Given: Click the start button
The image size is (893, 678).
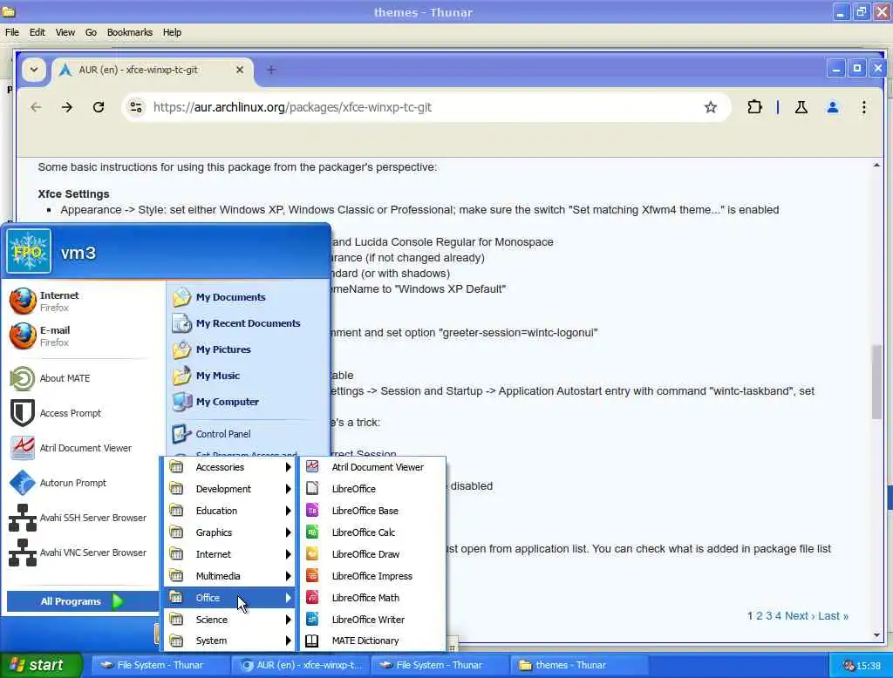Looking at the screenshot, I should pos(40,665).
